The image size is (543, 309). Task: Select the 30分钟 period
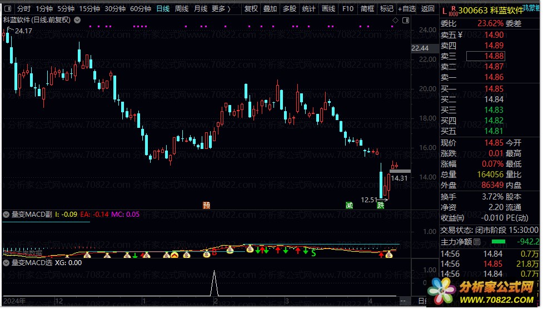click(115, 9)
